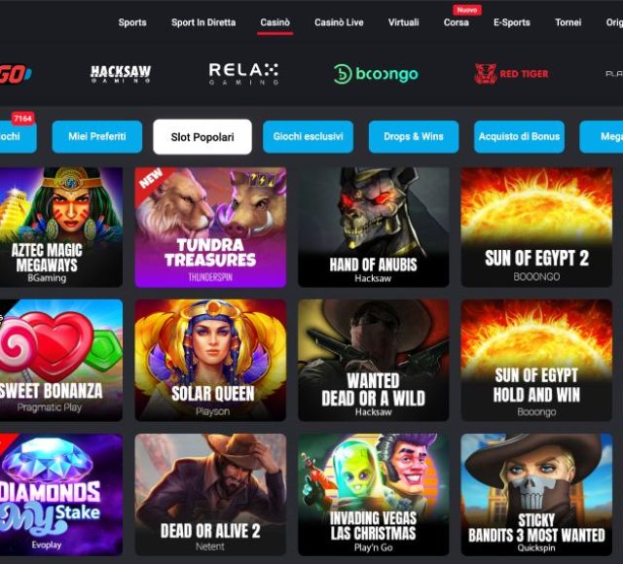Open Sticky Bandits 3 Most Wanted
The width and height of the screenshot is (623, 564).
[536, 495]
